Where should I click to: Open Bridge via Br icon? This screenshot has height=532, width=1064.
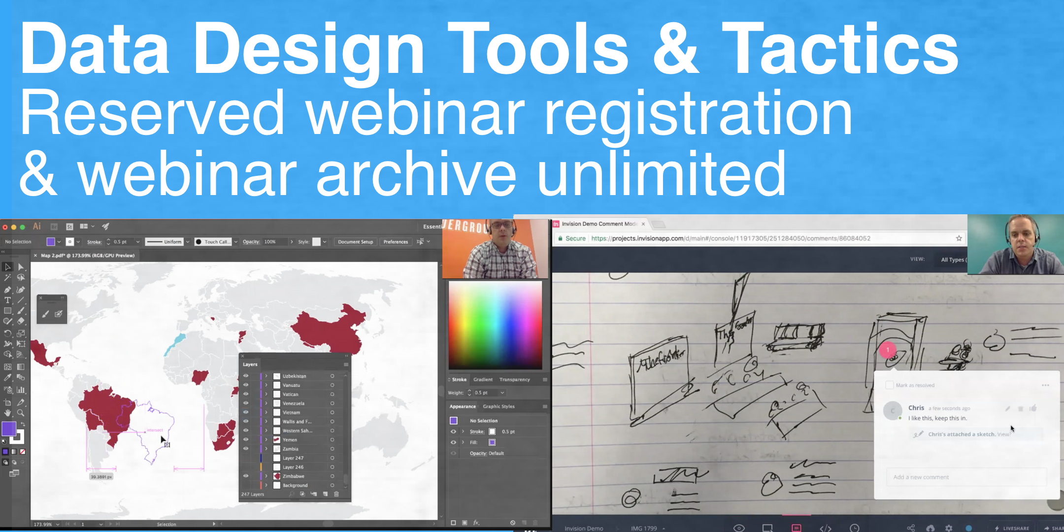(x=54, y=227)
